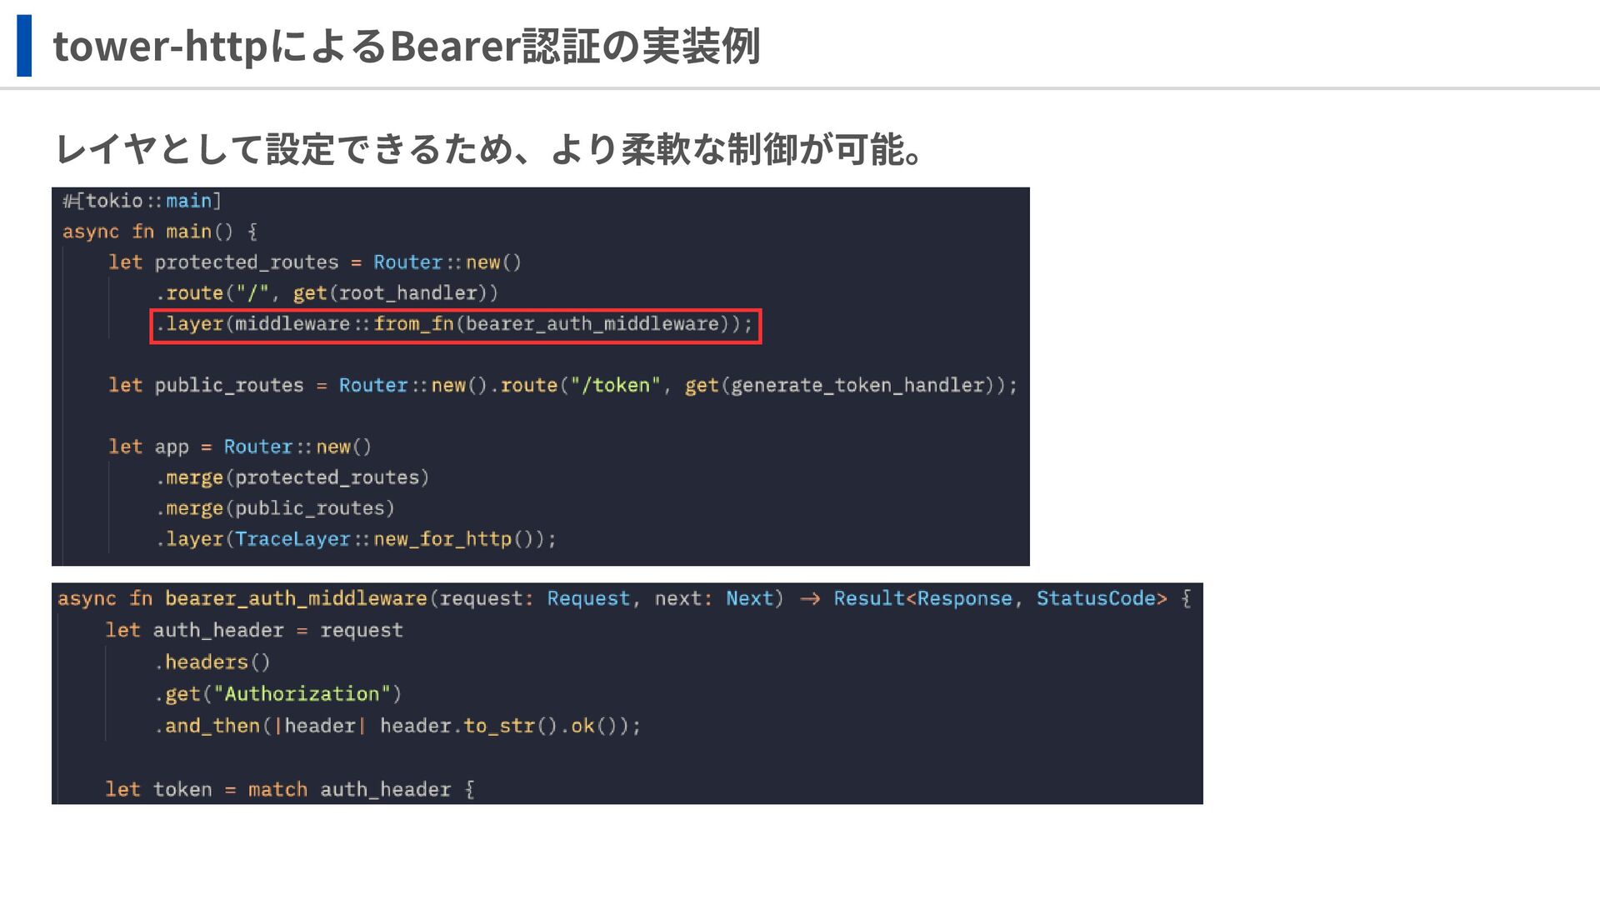Viewport: 1600px width, 900px height.
Task: Click the red-highlighted .layer middleware line
Action: [455, 324]
